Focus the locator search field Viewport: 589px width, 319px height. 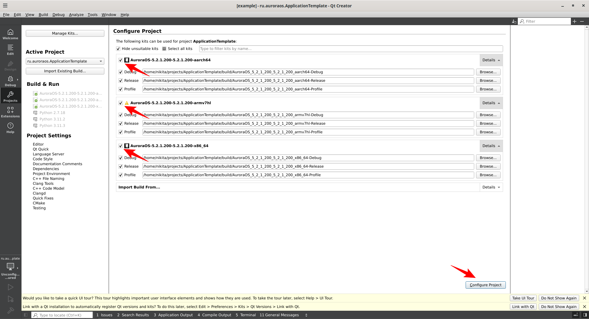(62, 315)
